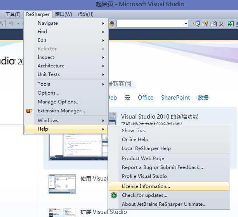Open Product Web Page
Viewport: 238px width, 217px height.
tap(169, 158)
